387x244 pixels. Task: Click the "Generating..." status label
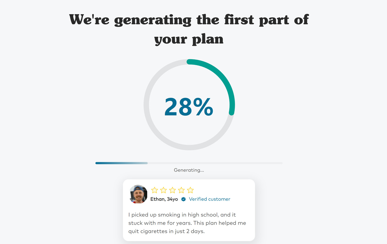click(x=189, y=170)
